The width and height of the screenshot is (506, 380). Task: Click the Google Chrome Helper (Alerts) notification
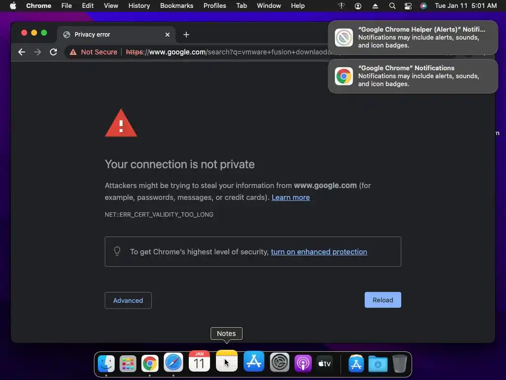tap(413, 38)
